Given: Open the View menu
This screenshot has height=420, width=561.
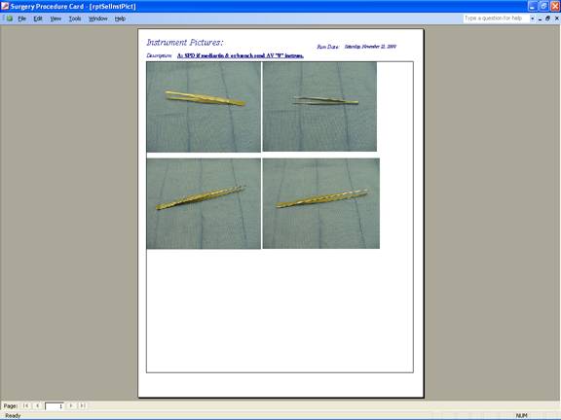Looking at the screenshot, I should (x=56, y=18).
